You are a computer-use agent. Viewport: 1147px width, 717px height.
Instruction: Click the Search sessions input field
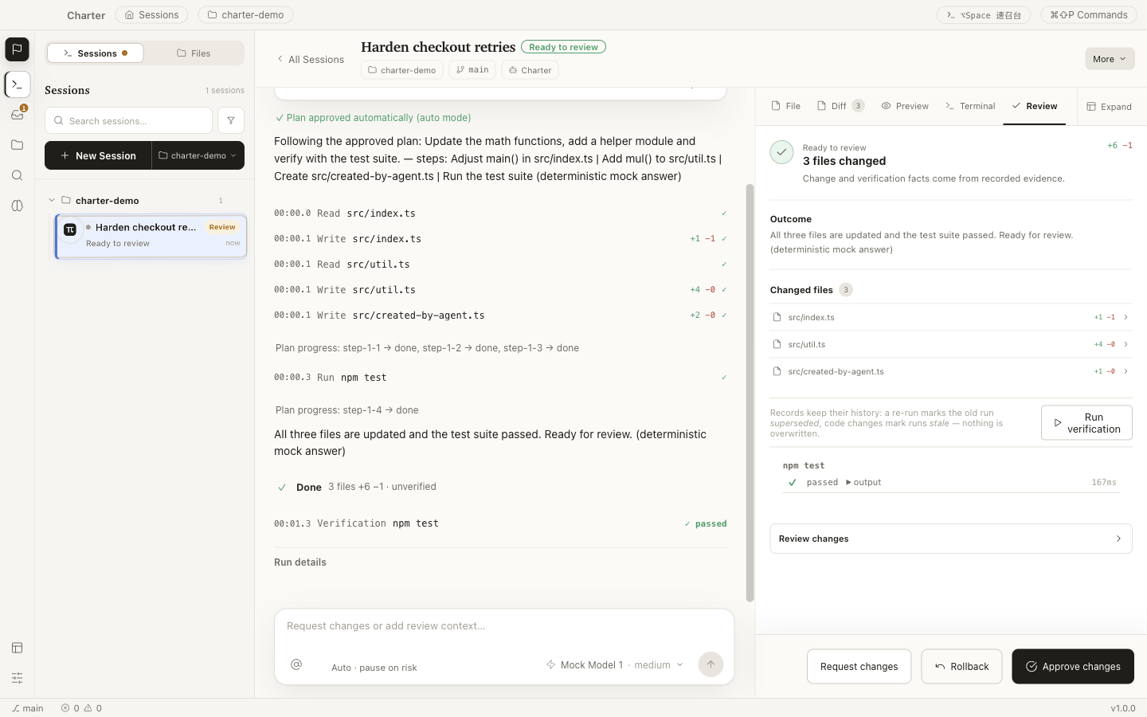click(x=128, y=120)
